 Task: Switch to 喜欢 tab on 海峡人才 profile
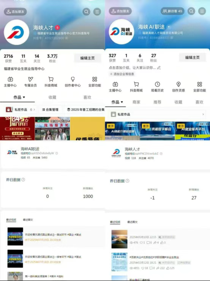[87, 97]
